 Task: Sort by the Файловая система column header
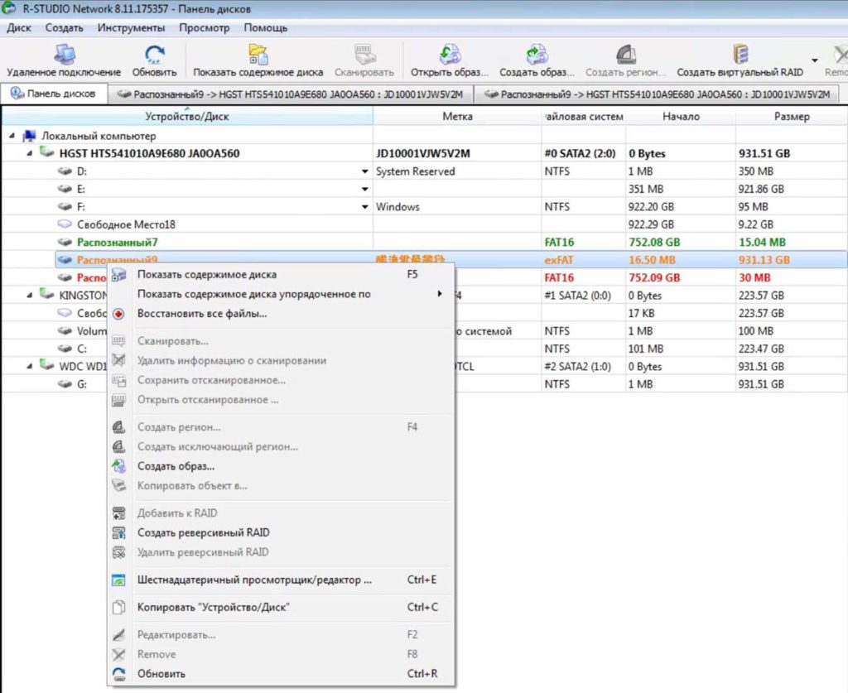584,116
